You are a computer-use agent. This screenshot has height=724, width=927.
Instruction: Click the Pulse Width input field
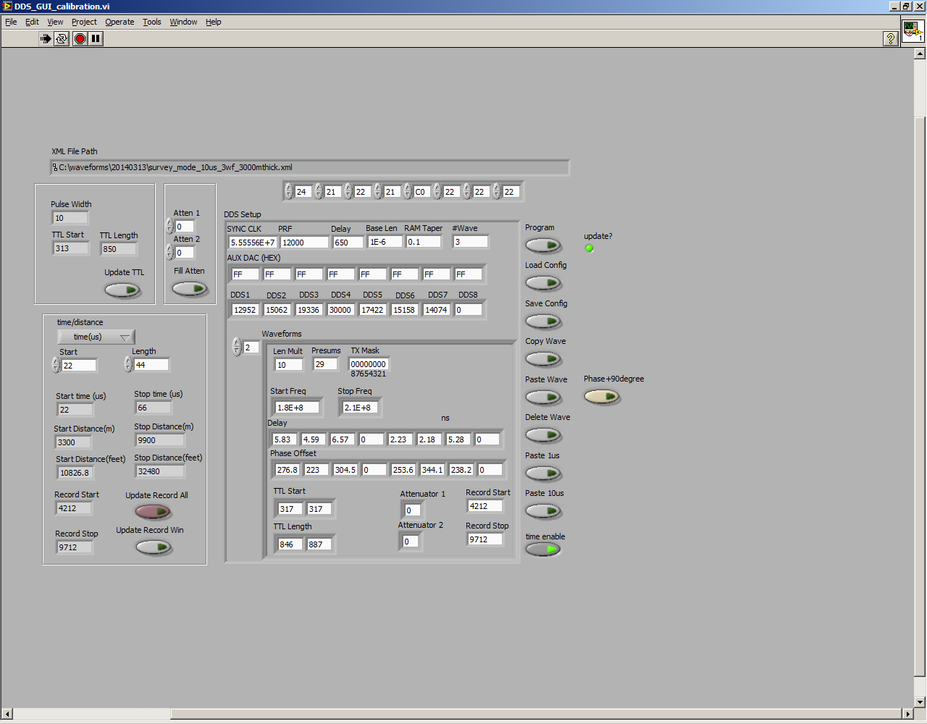pyautogui.click(x=70, y=218)
